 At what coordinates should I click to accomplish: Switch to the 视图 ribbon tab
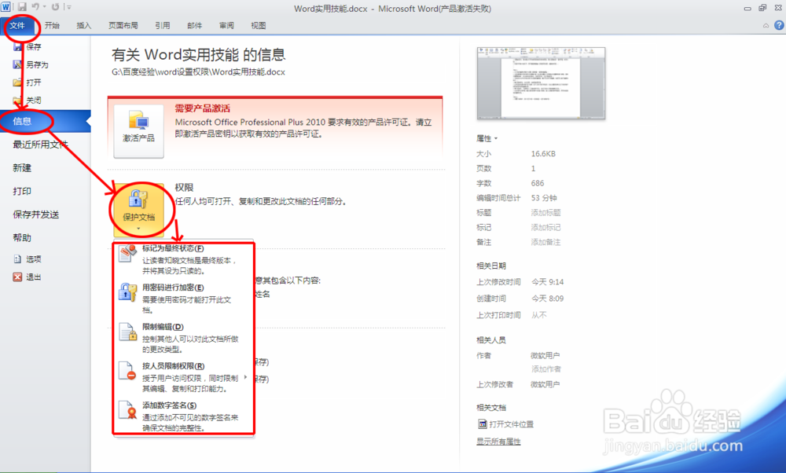(x=258, y=26)
